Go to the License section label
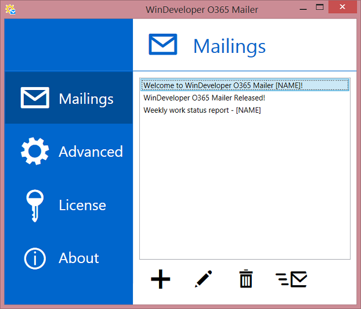The height and width of the screenshot is (309, 361). (82, 205)
